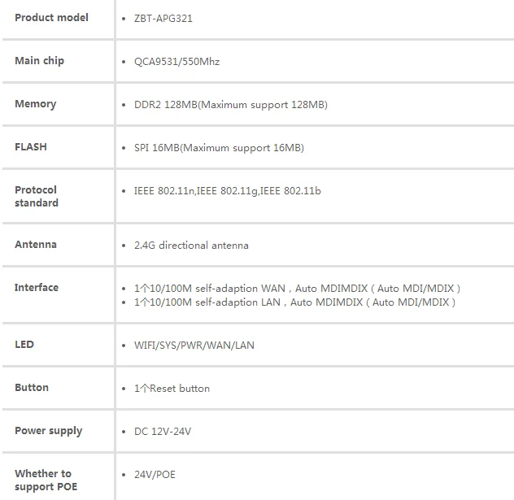Image resolution: width=514 pixels, height=500 pixels.
Task: Select the Main chip label
Action: [x=39, y=61]
